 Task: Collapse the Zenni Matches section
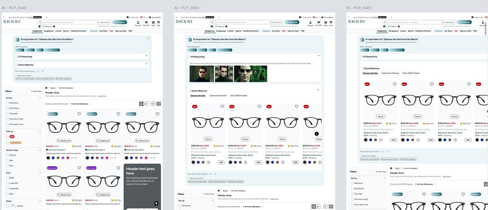click(319, 90)
